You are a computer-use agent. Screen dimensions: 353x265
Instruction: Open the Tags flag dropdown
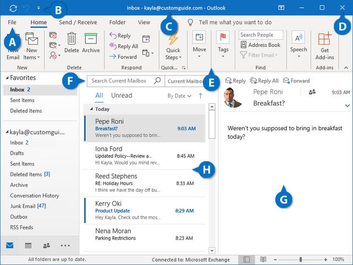pyautogui.click(x=223, y=45)
